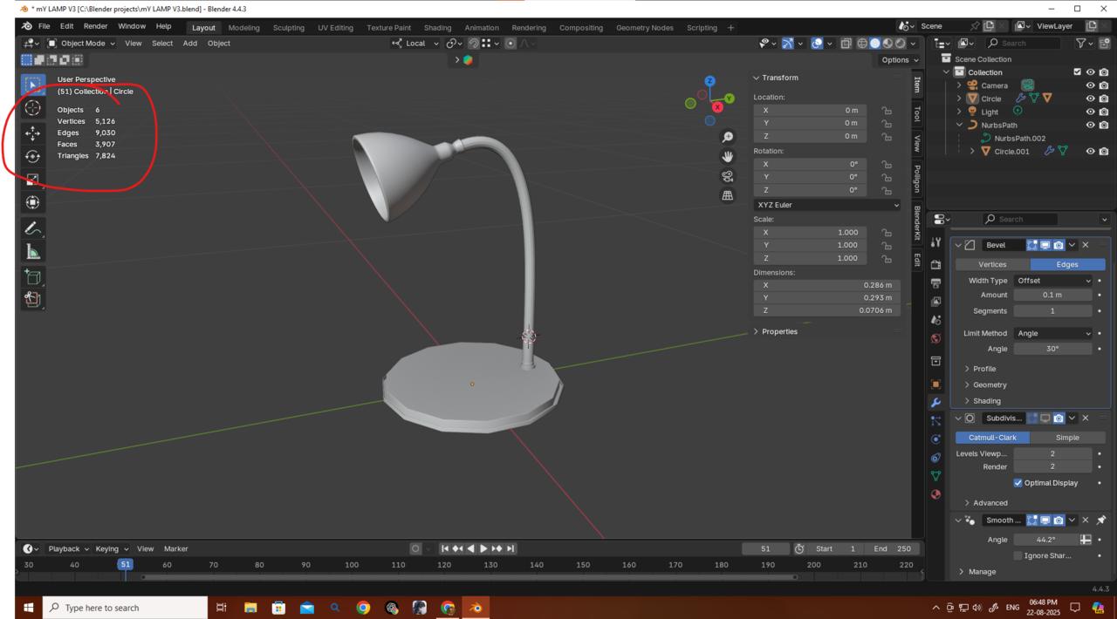Hide the Camera object in outliner
This screenshot has height=619, width=1117.
(x=1090, y=85)
